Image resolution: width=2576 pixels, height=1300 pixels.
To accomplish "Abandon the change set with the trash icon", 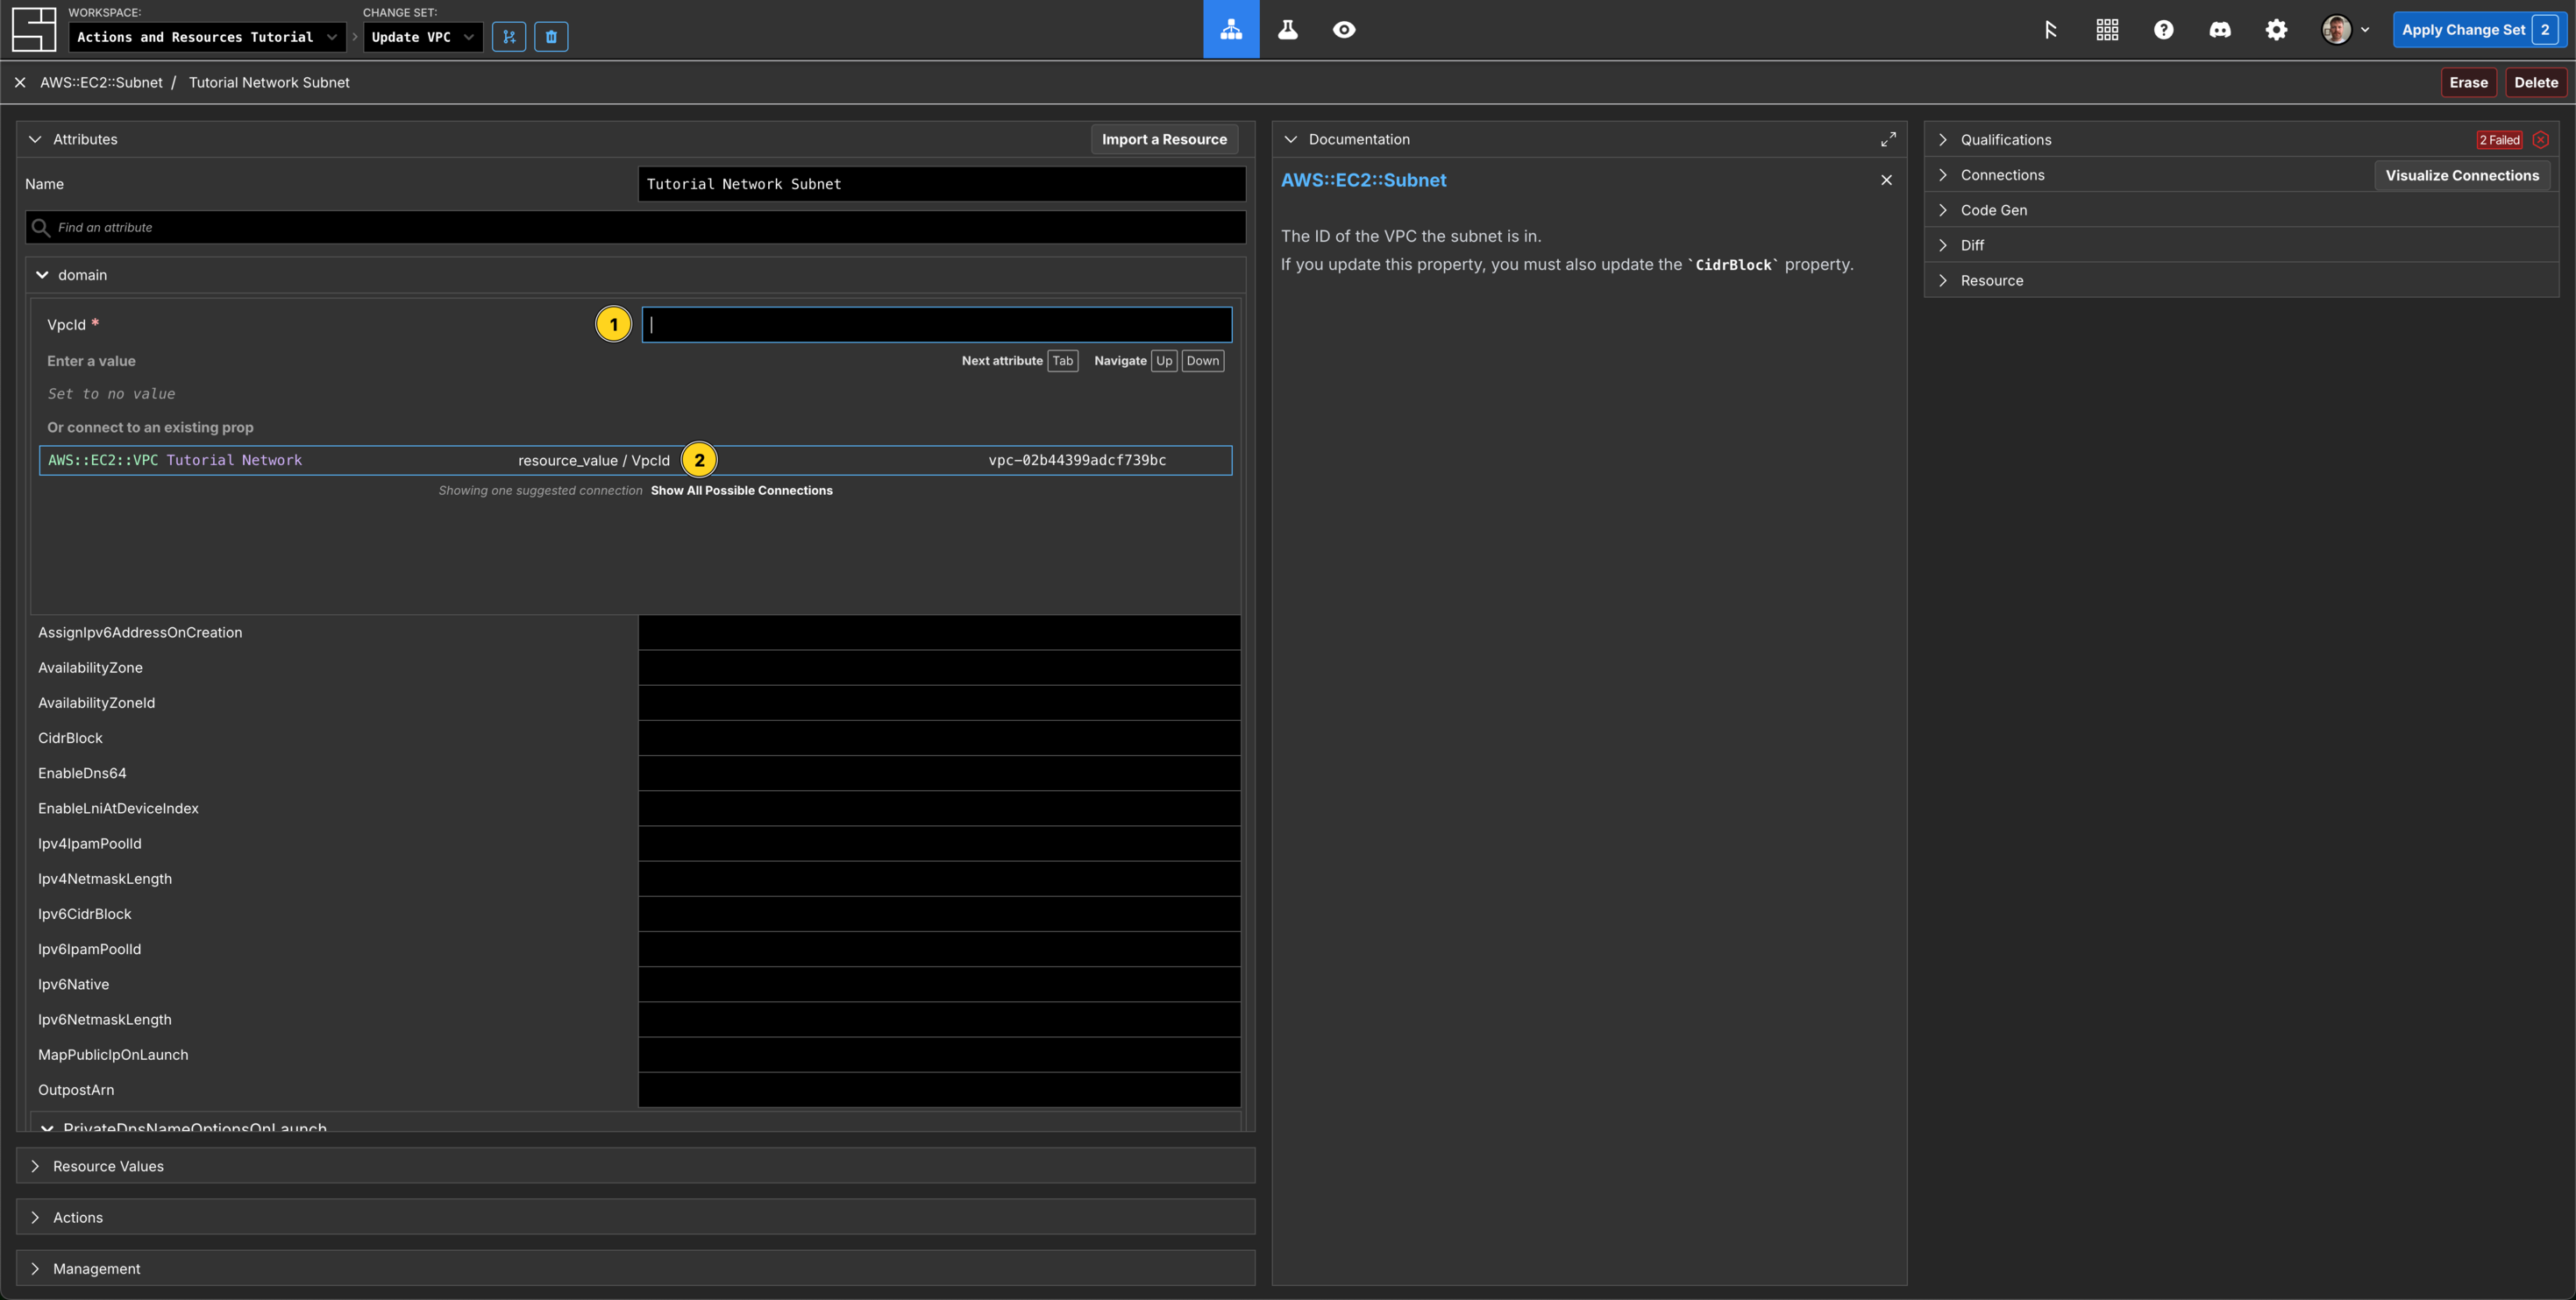I will click(551, 37).
